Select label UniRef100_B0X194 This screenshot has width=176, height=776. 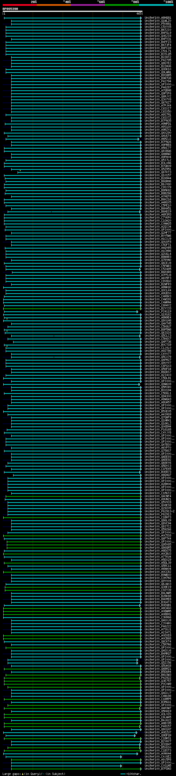158,390
